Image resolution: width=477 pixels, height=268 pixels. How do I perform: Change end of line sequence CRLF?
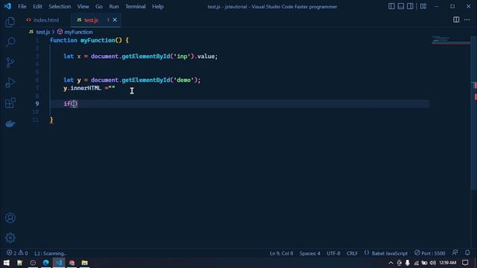[x=352, y=253]
